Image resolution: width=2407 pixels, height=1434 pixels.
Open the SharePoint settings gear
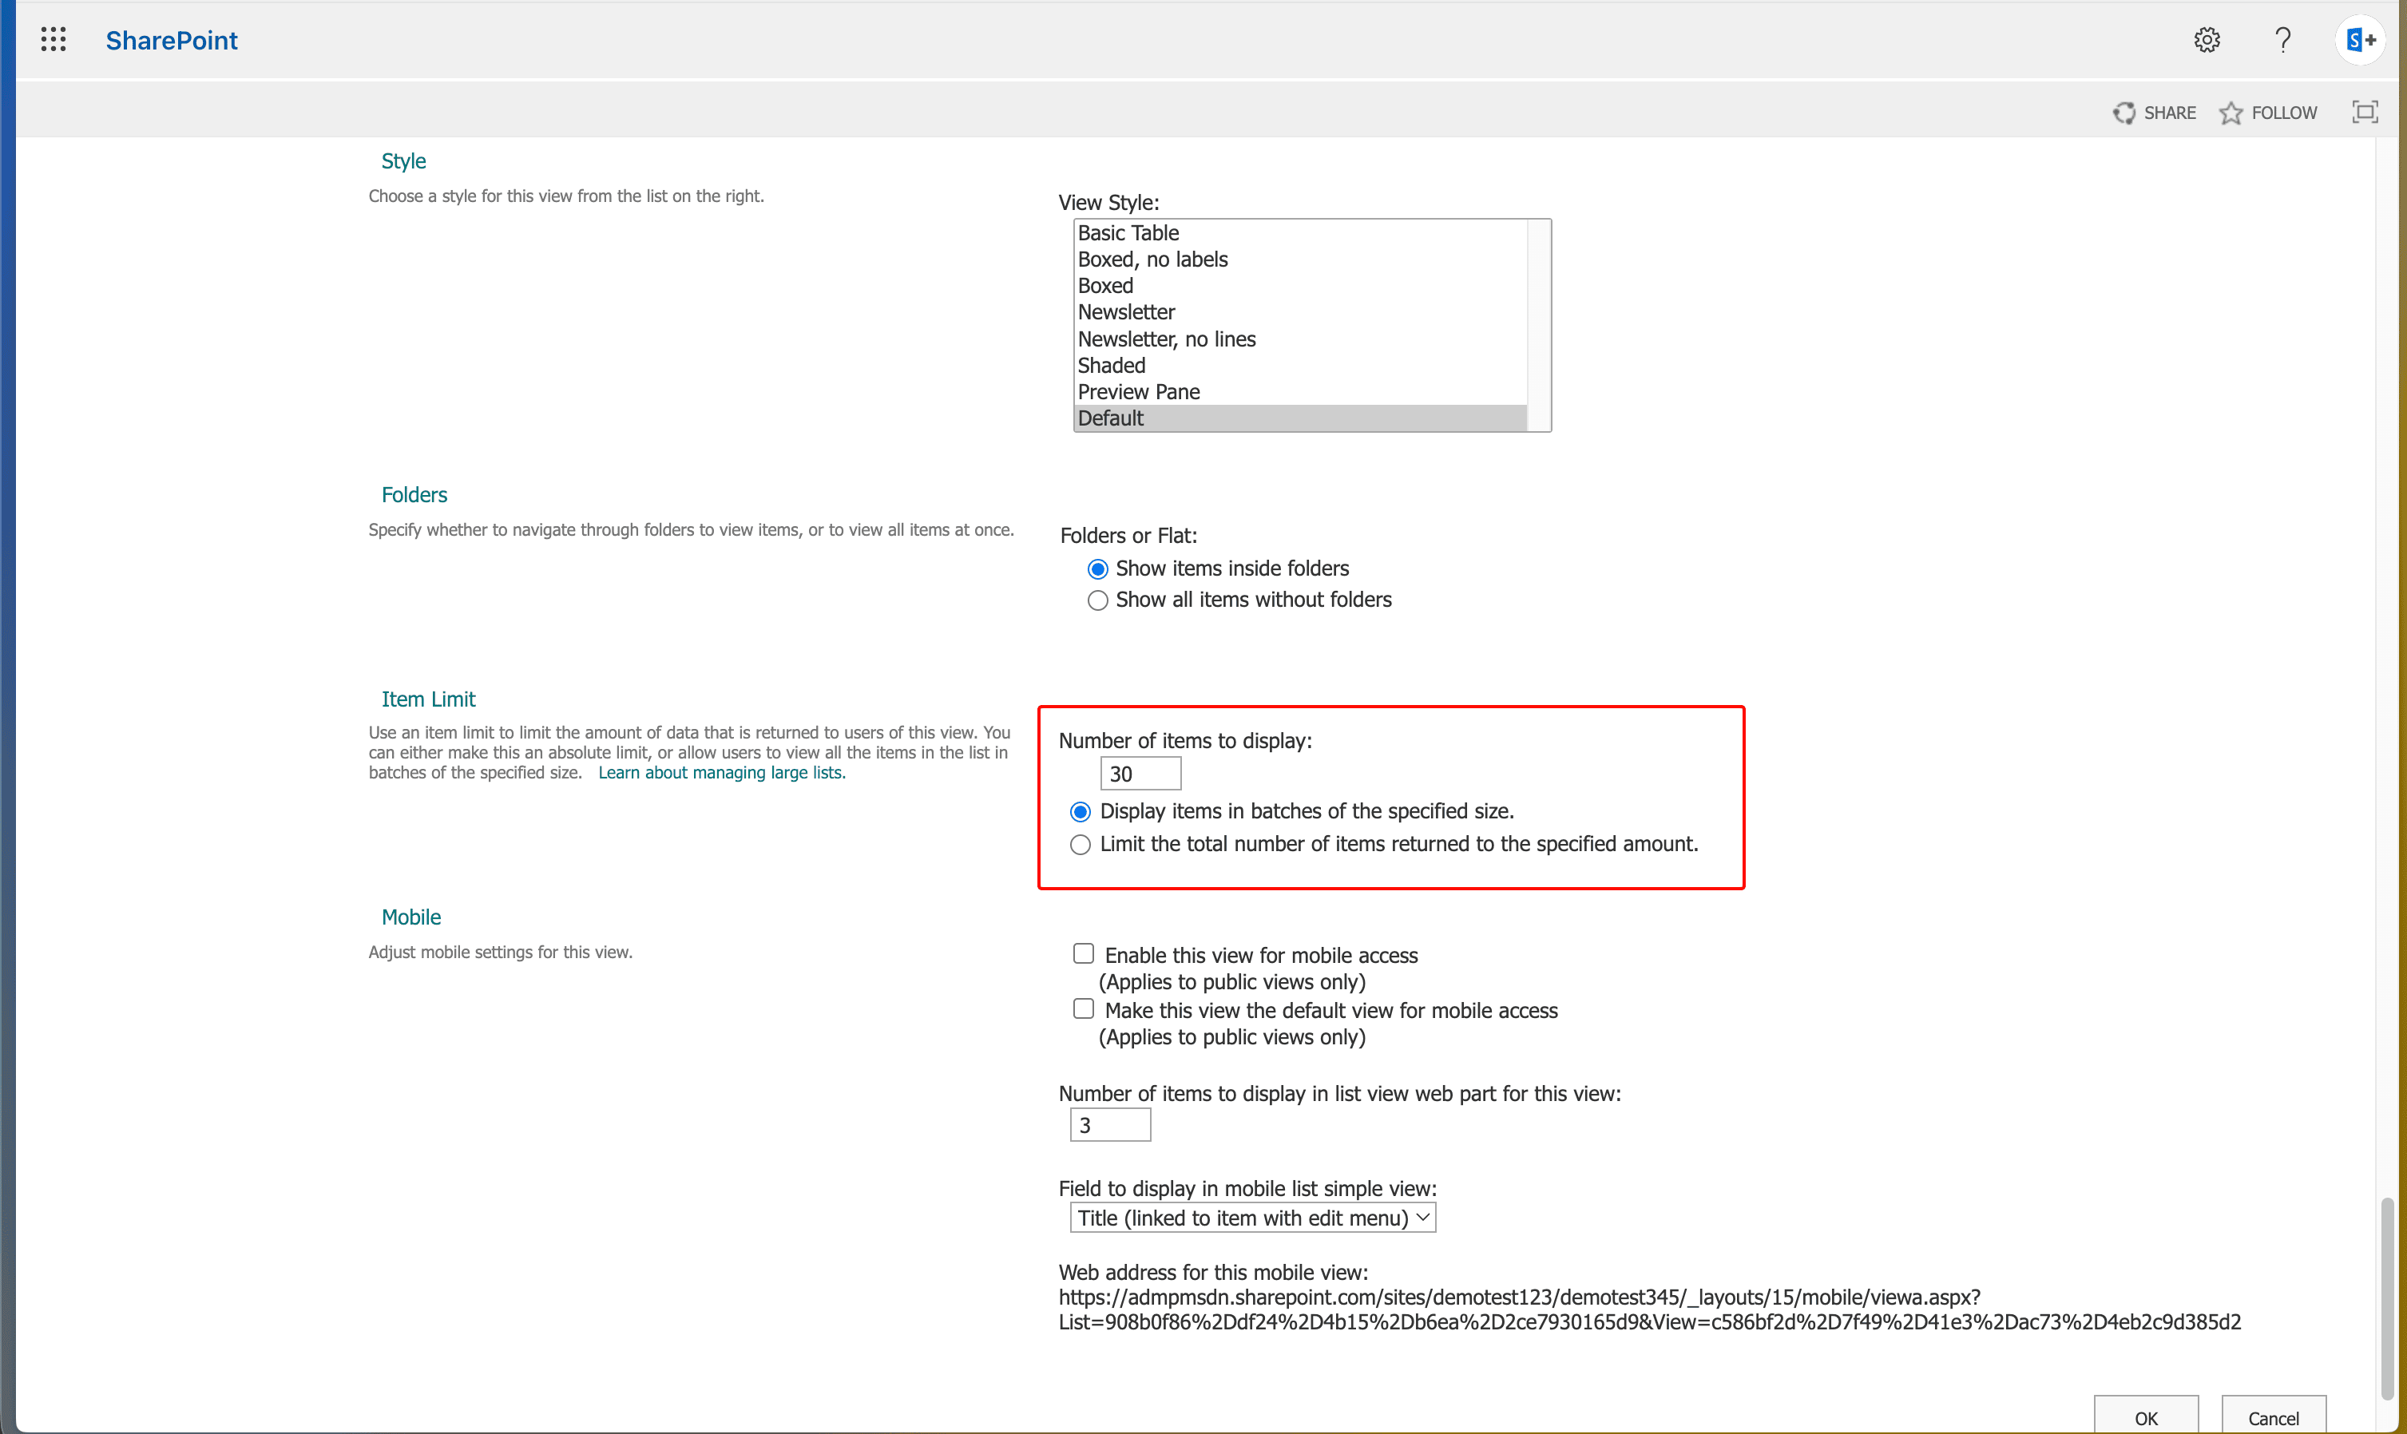coord(2206,40)
